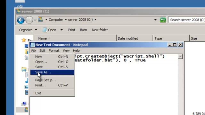Open the Notepad Help menu

click(76, 50)
